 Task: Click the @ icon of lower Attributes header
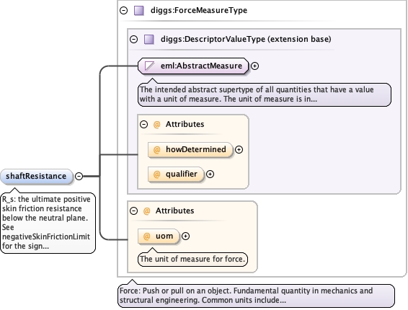point(147,211)
